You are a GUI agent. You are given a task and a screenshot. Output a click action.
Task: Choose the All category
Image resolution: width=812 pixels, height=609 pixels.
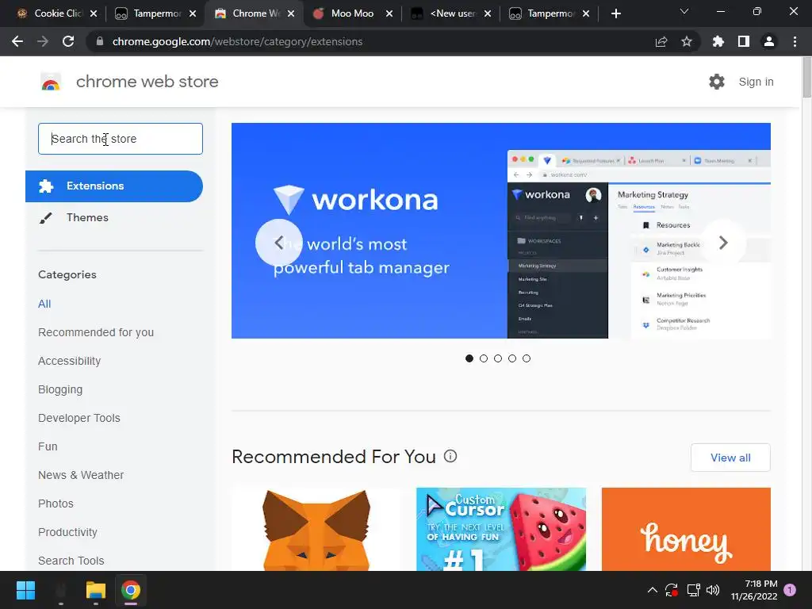[x=44, y=304]
